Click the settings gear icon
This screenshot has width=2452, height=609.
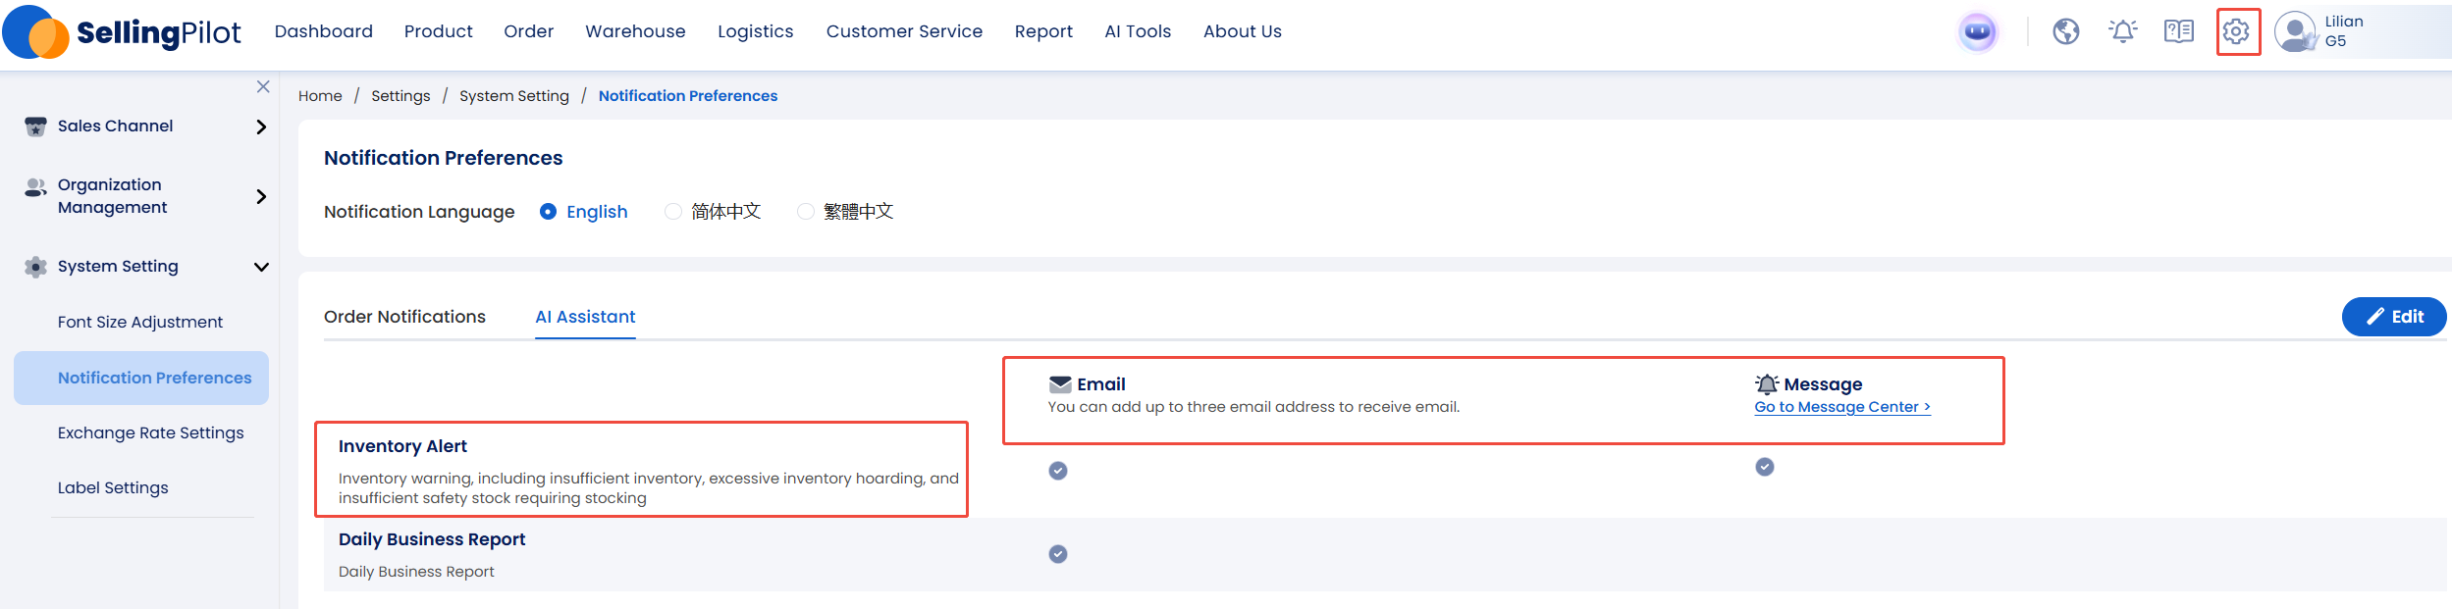(x=2237, y=32)
